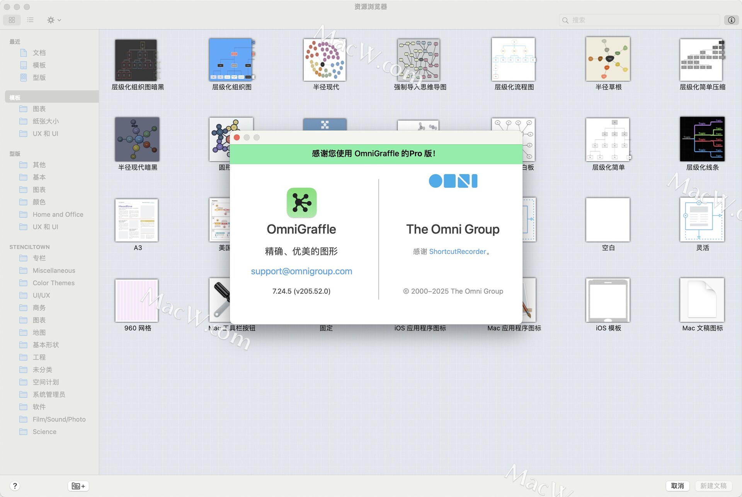
Task: Select the 层级化简单压缩 template
Action: click(702, 60)
